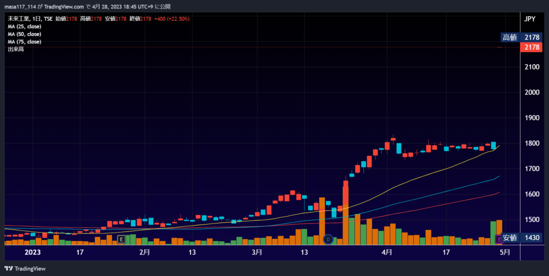Click the 1500 price axis value
Screen dimensions: 549x276
tap(531, 220)
